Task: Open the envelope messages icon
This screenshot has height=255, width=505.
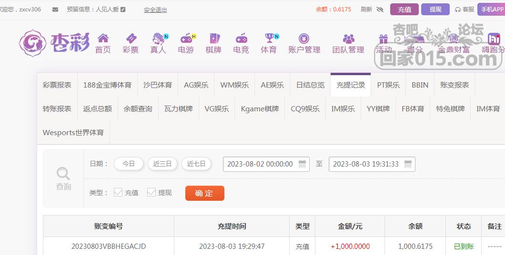Action: [55, 10]
